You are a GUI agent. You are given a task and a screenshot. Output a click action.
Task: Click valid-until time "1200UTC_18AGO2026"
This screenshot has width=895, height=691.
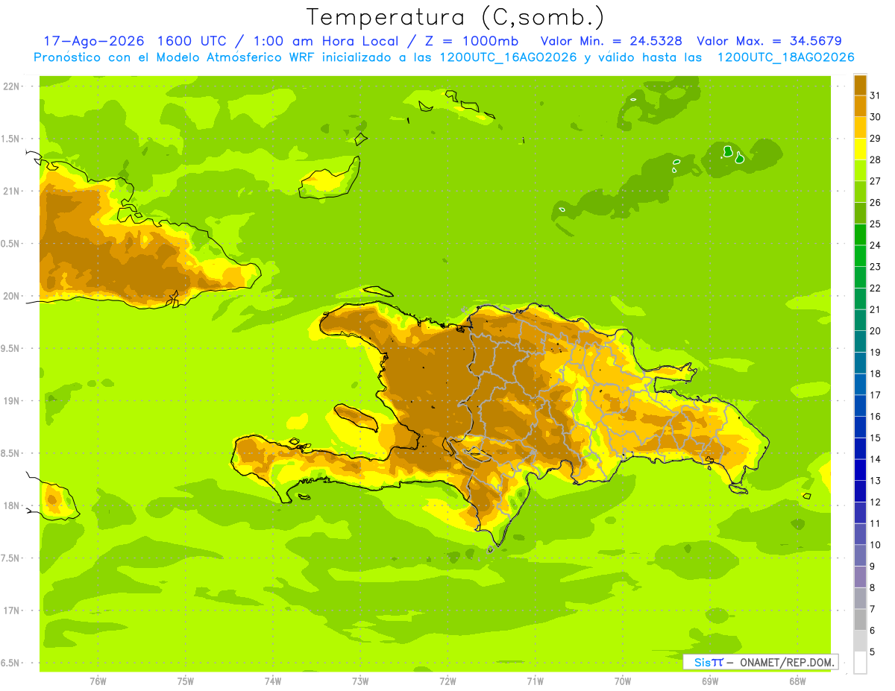tap(785, 57)
